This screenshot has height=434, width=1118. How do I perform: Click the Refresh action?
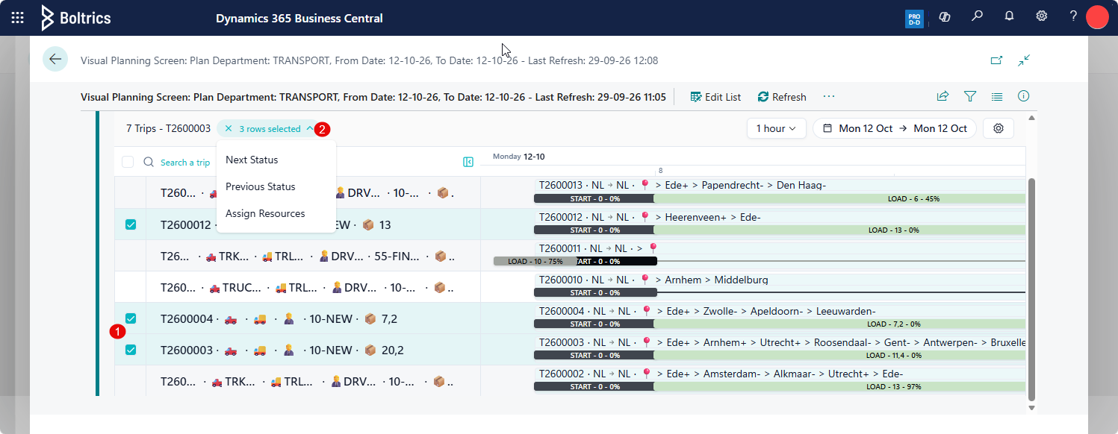point(782,97)
